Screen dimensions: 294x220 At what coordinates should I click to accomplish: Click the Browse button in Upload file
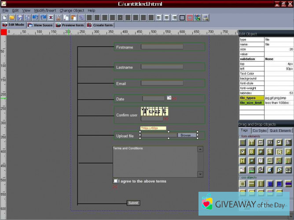coord(187,135)
